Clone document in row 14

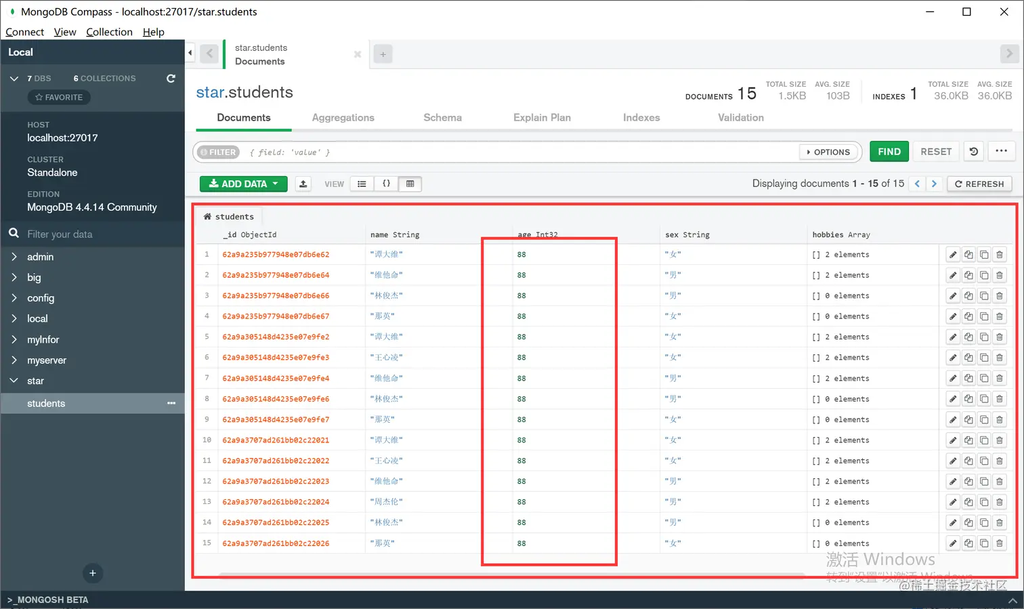[984, 523]
